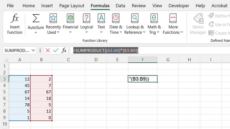Switch to the Help tab

point(200,6)
